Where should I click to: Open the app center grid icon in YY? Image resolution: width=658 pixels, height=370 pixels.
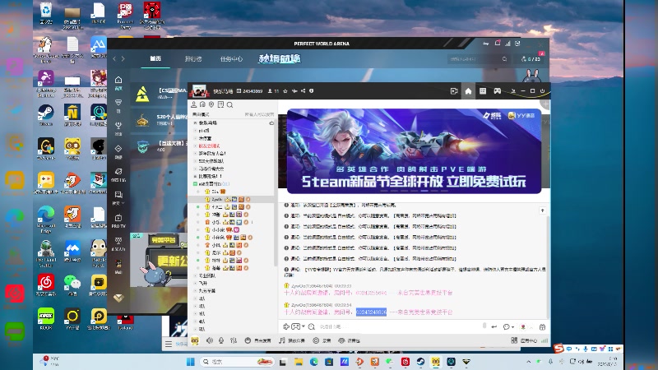pos(514,340)
